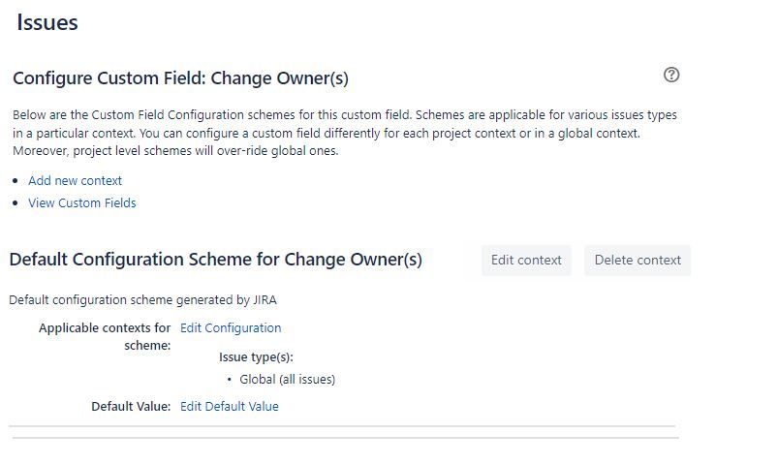This screenshot has width=778, height=464.
Task: Click the 'Applicable contexts for scheme:' label
Action: [105, 336]
